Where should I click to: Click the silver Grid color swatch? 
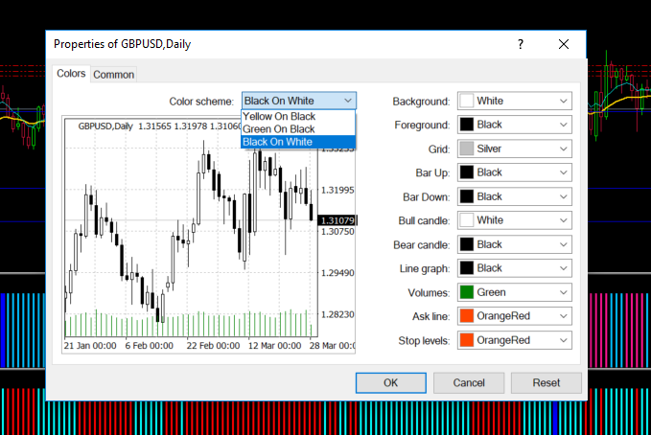coord(467,149)
